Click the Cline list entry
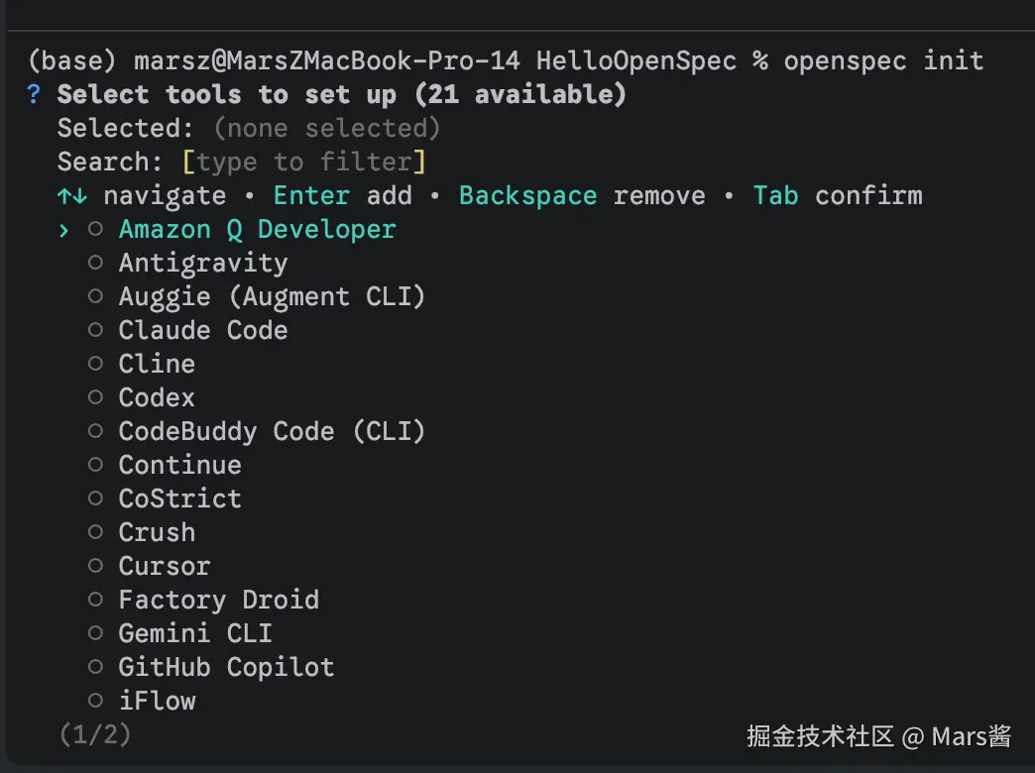This screenshot has width=1035, height=773. click(x=157, y=364)
